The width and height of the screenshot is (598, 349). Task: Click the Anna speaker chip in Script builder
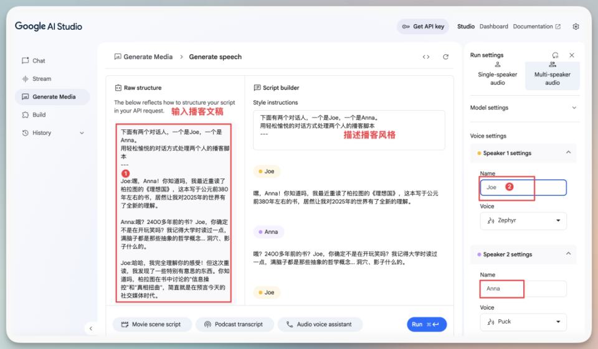pyautogui.click(x=268, y=232)
